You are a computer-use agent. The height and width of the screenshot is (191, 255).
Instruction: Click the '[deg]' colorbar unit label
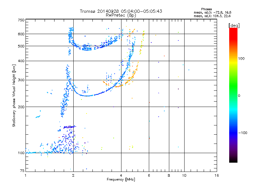point(234,25)
